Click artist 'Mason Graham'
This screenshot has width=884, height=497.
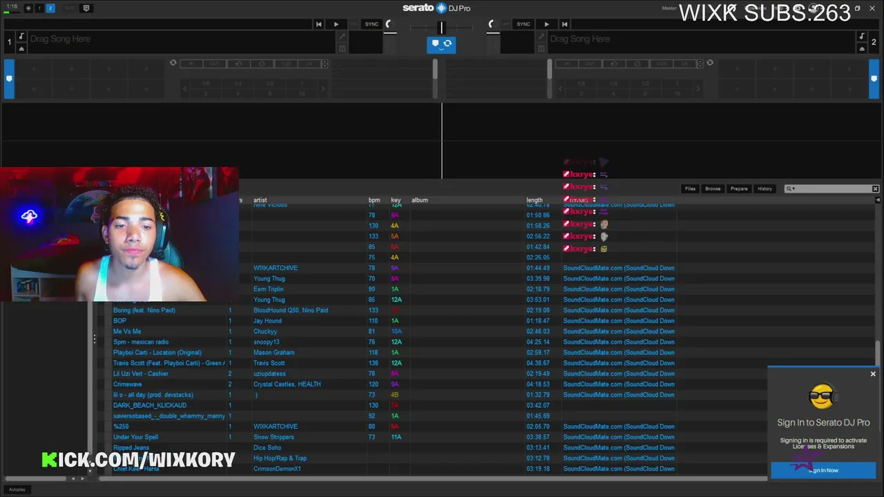(273, 352)
